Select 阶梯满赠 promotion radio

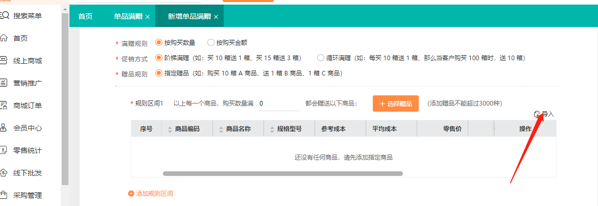tap(159, 58)
